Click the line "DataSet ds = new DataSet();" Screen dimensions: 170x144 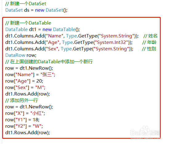36,10
